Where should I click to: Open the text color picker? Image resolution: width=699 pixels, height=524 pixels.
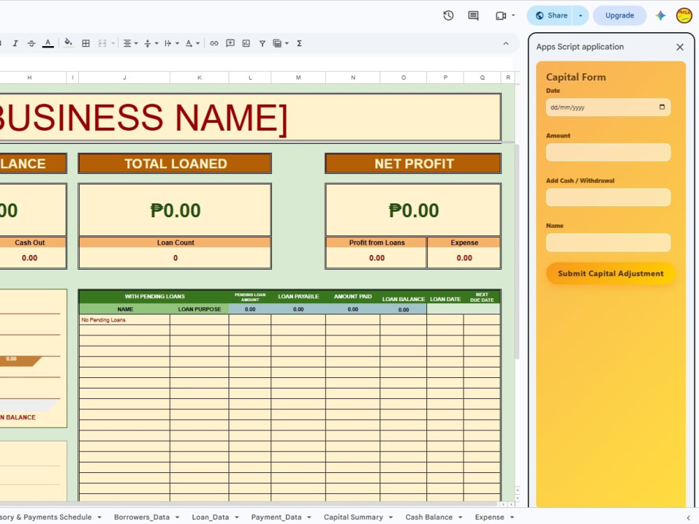point(48,43)
